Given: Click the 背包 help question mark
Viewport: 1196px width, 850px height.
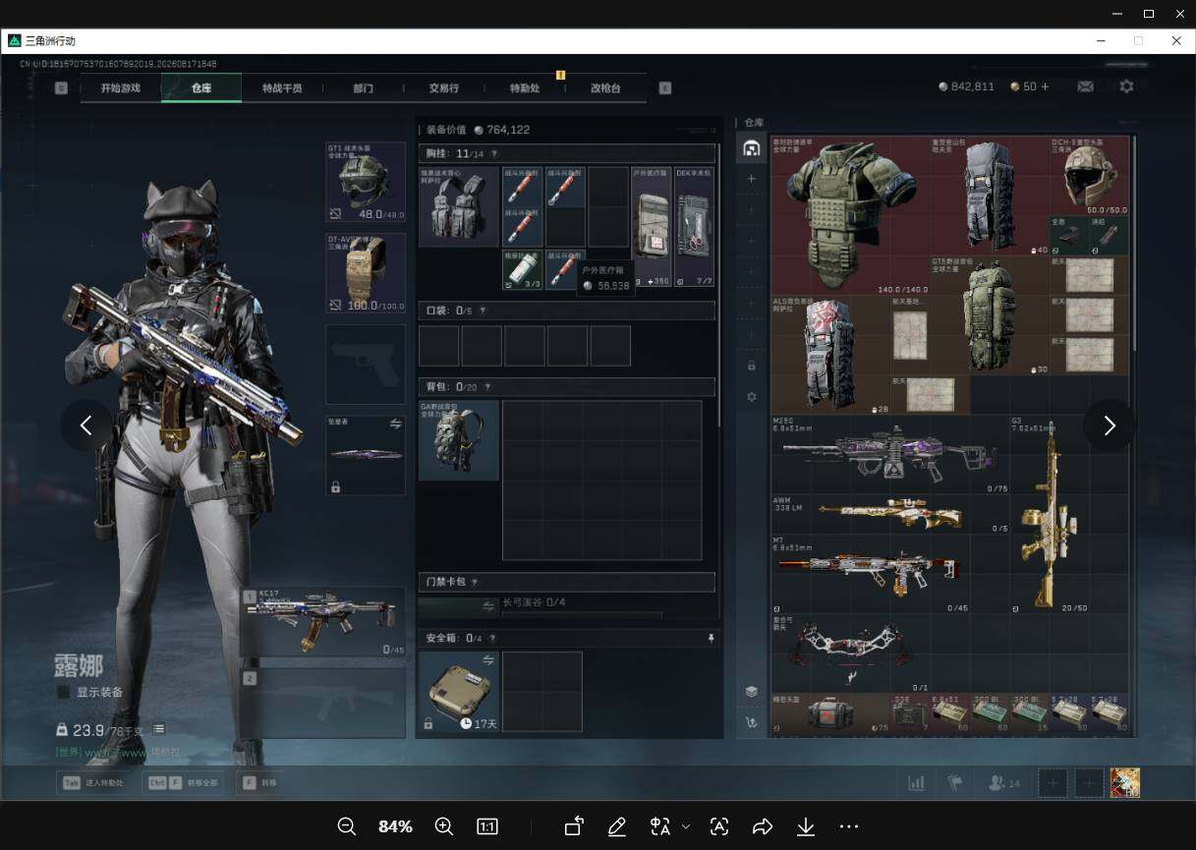Looking at the screenshot, I should [x=488, y=387].
